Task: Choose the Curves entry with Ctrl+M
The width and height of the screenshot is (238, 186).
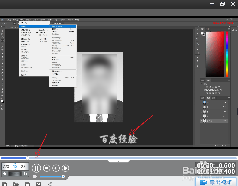Action: coord(63,31)
